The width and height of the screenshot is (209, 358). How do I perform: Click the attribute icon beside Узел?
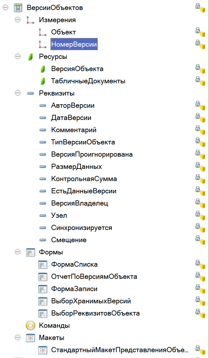click(42, 216)
